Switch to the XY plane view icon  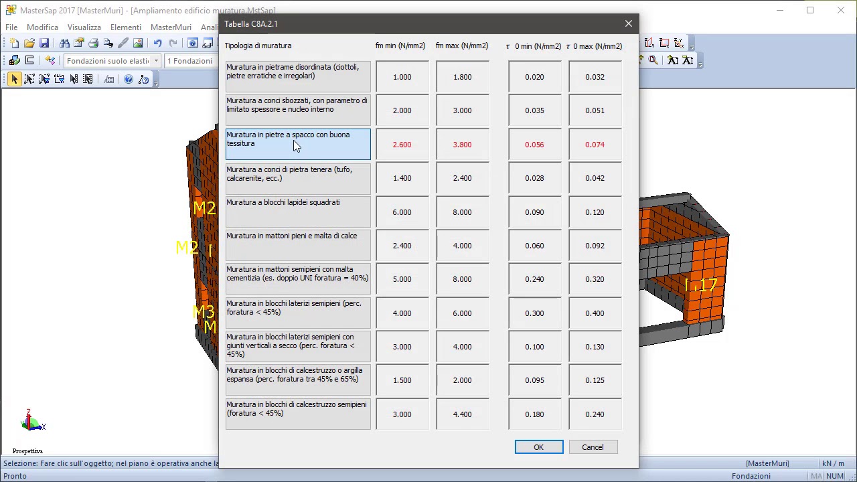point(679,43)
